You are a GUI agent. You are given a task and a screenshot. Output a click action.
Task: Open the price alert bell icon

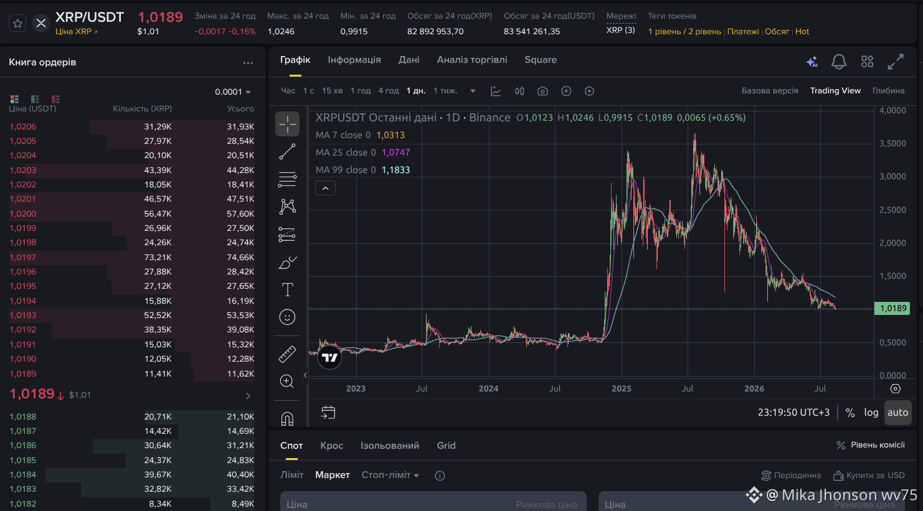[x=839, y=62]
